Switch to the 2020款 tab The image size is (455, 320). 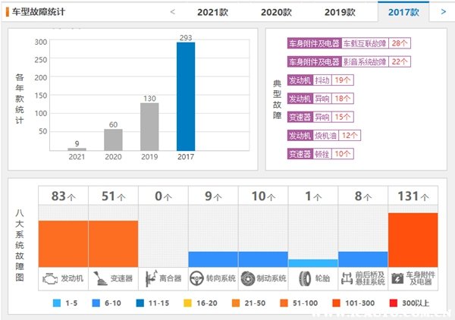277,13
